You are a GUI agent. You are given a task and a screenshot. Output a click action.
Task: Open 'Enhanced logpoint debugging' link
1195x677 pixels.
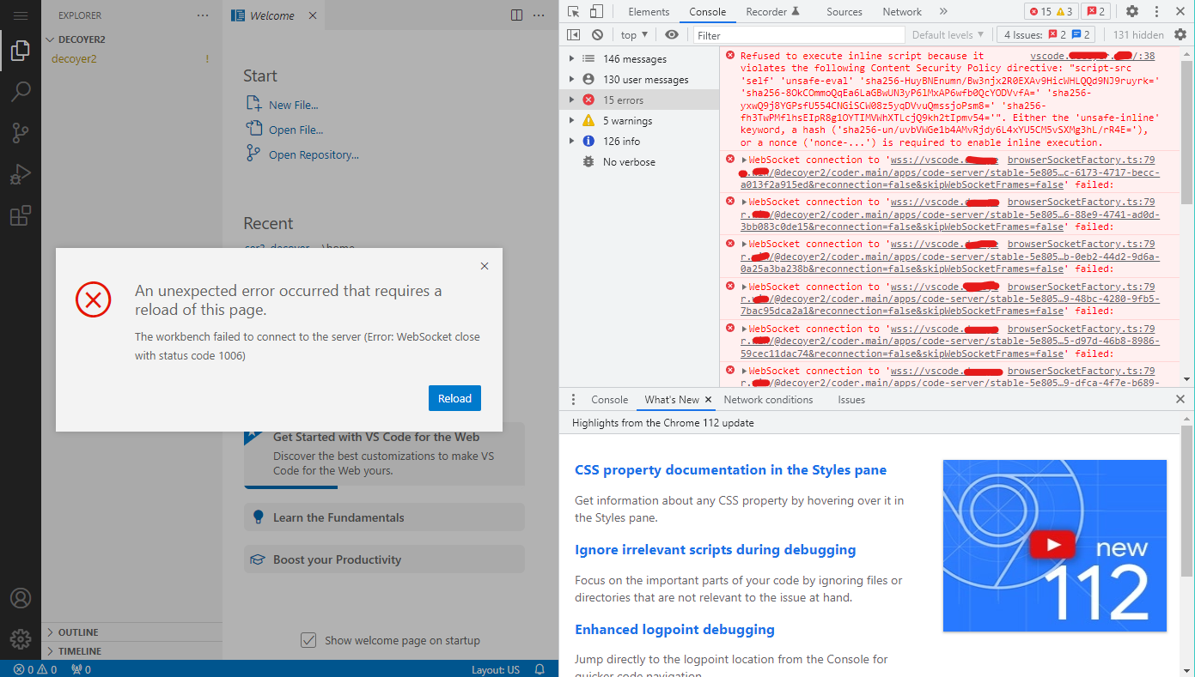pos(674,630)
